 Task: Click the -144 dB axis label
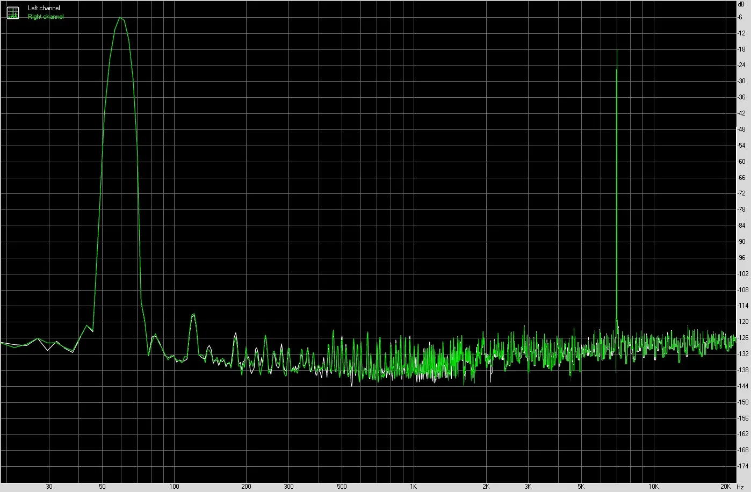coord(742,386)
